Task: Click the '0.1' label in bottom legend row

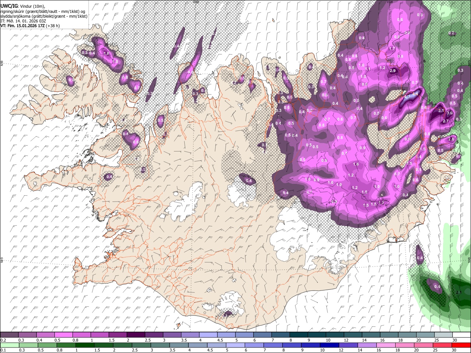Action: (x=3, y=350)
